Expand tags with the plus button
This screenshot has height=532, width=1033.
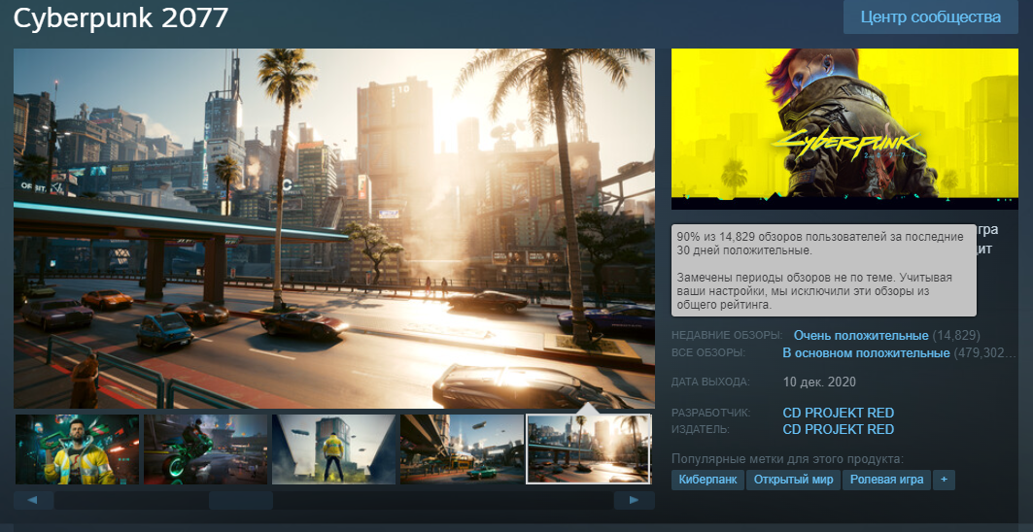[944, 480]
